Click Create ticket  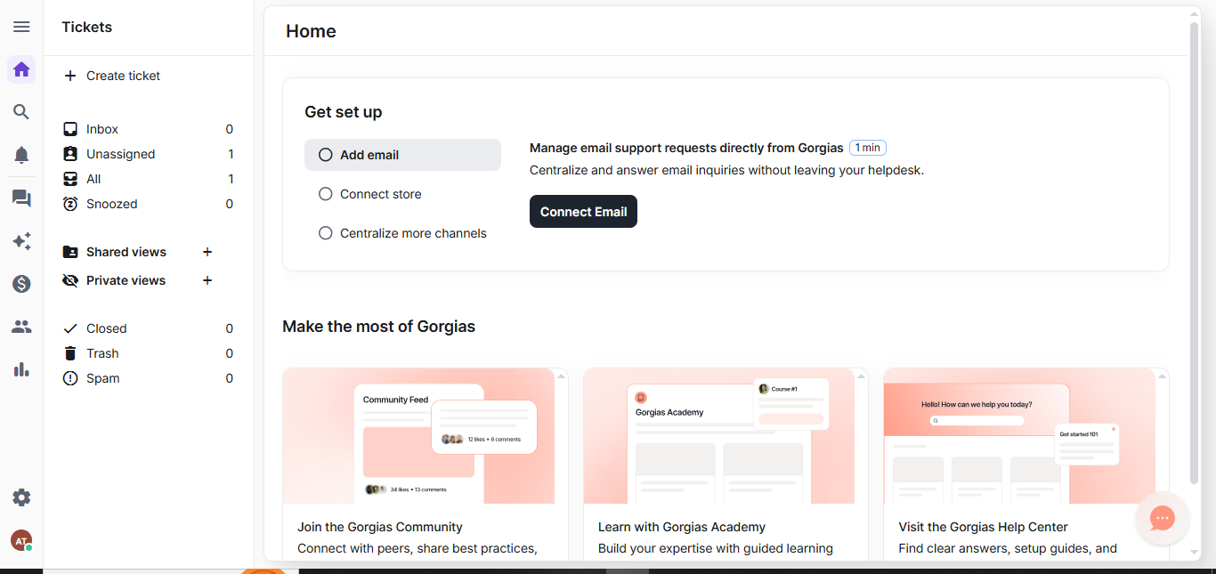[123, 76]
